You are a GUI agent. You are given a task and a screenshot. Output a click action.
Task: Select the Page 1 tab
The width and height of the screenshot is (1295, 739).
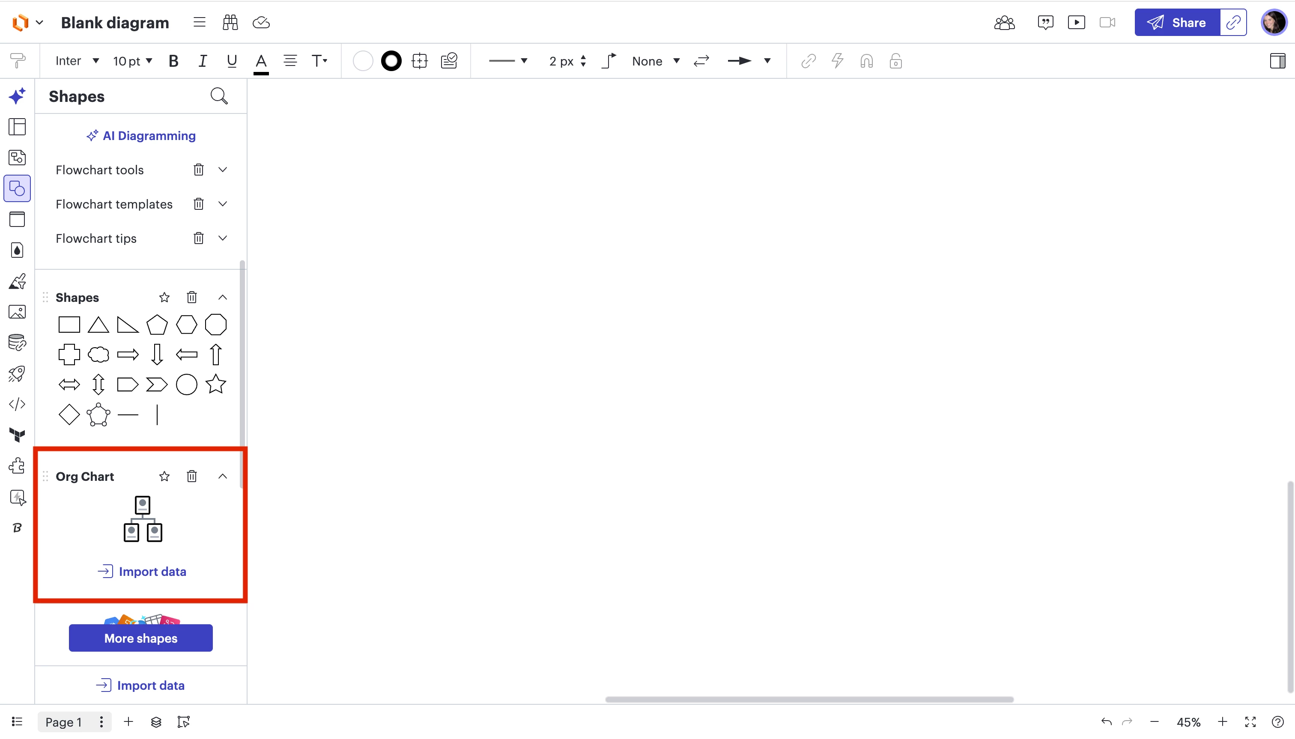(x=63, y=722)
